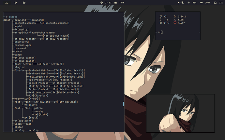Click the bash process under login
The height and width of the screenshot is (140, 225).
coord(29,124)
